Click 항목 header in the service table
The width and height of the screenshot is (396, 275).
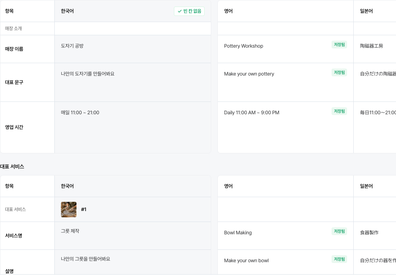click(9, 186)
